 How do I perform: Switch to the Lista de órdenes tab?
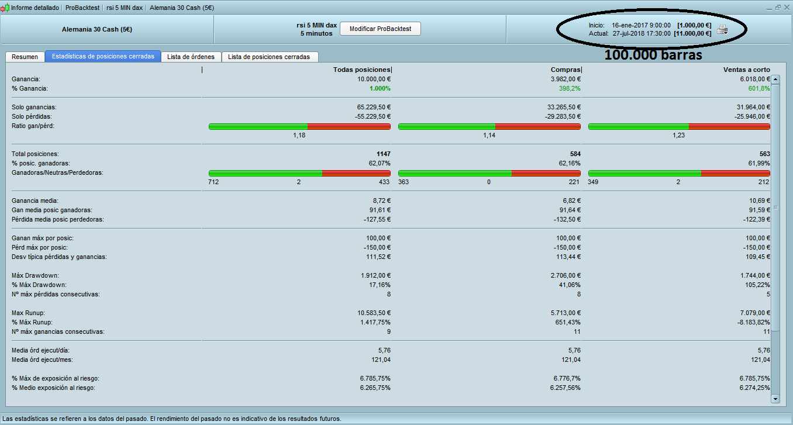click(x=191, y=57)
